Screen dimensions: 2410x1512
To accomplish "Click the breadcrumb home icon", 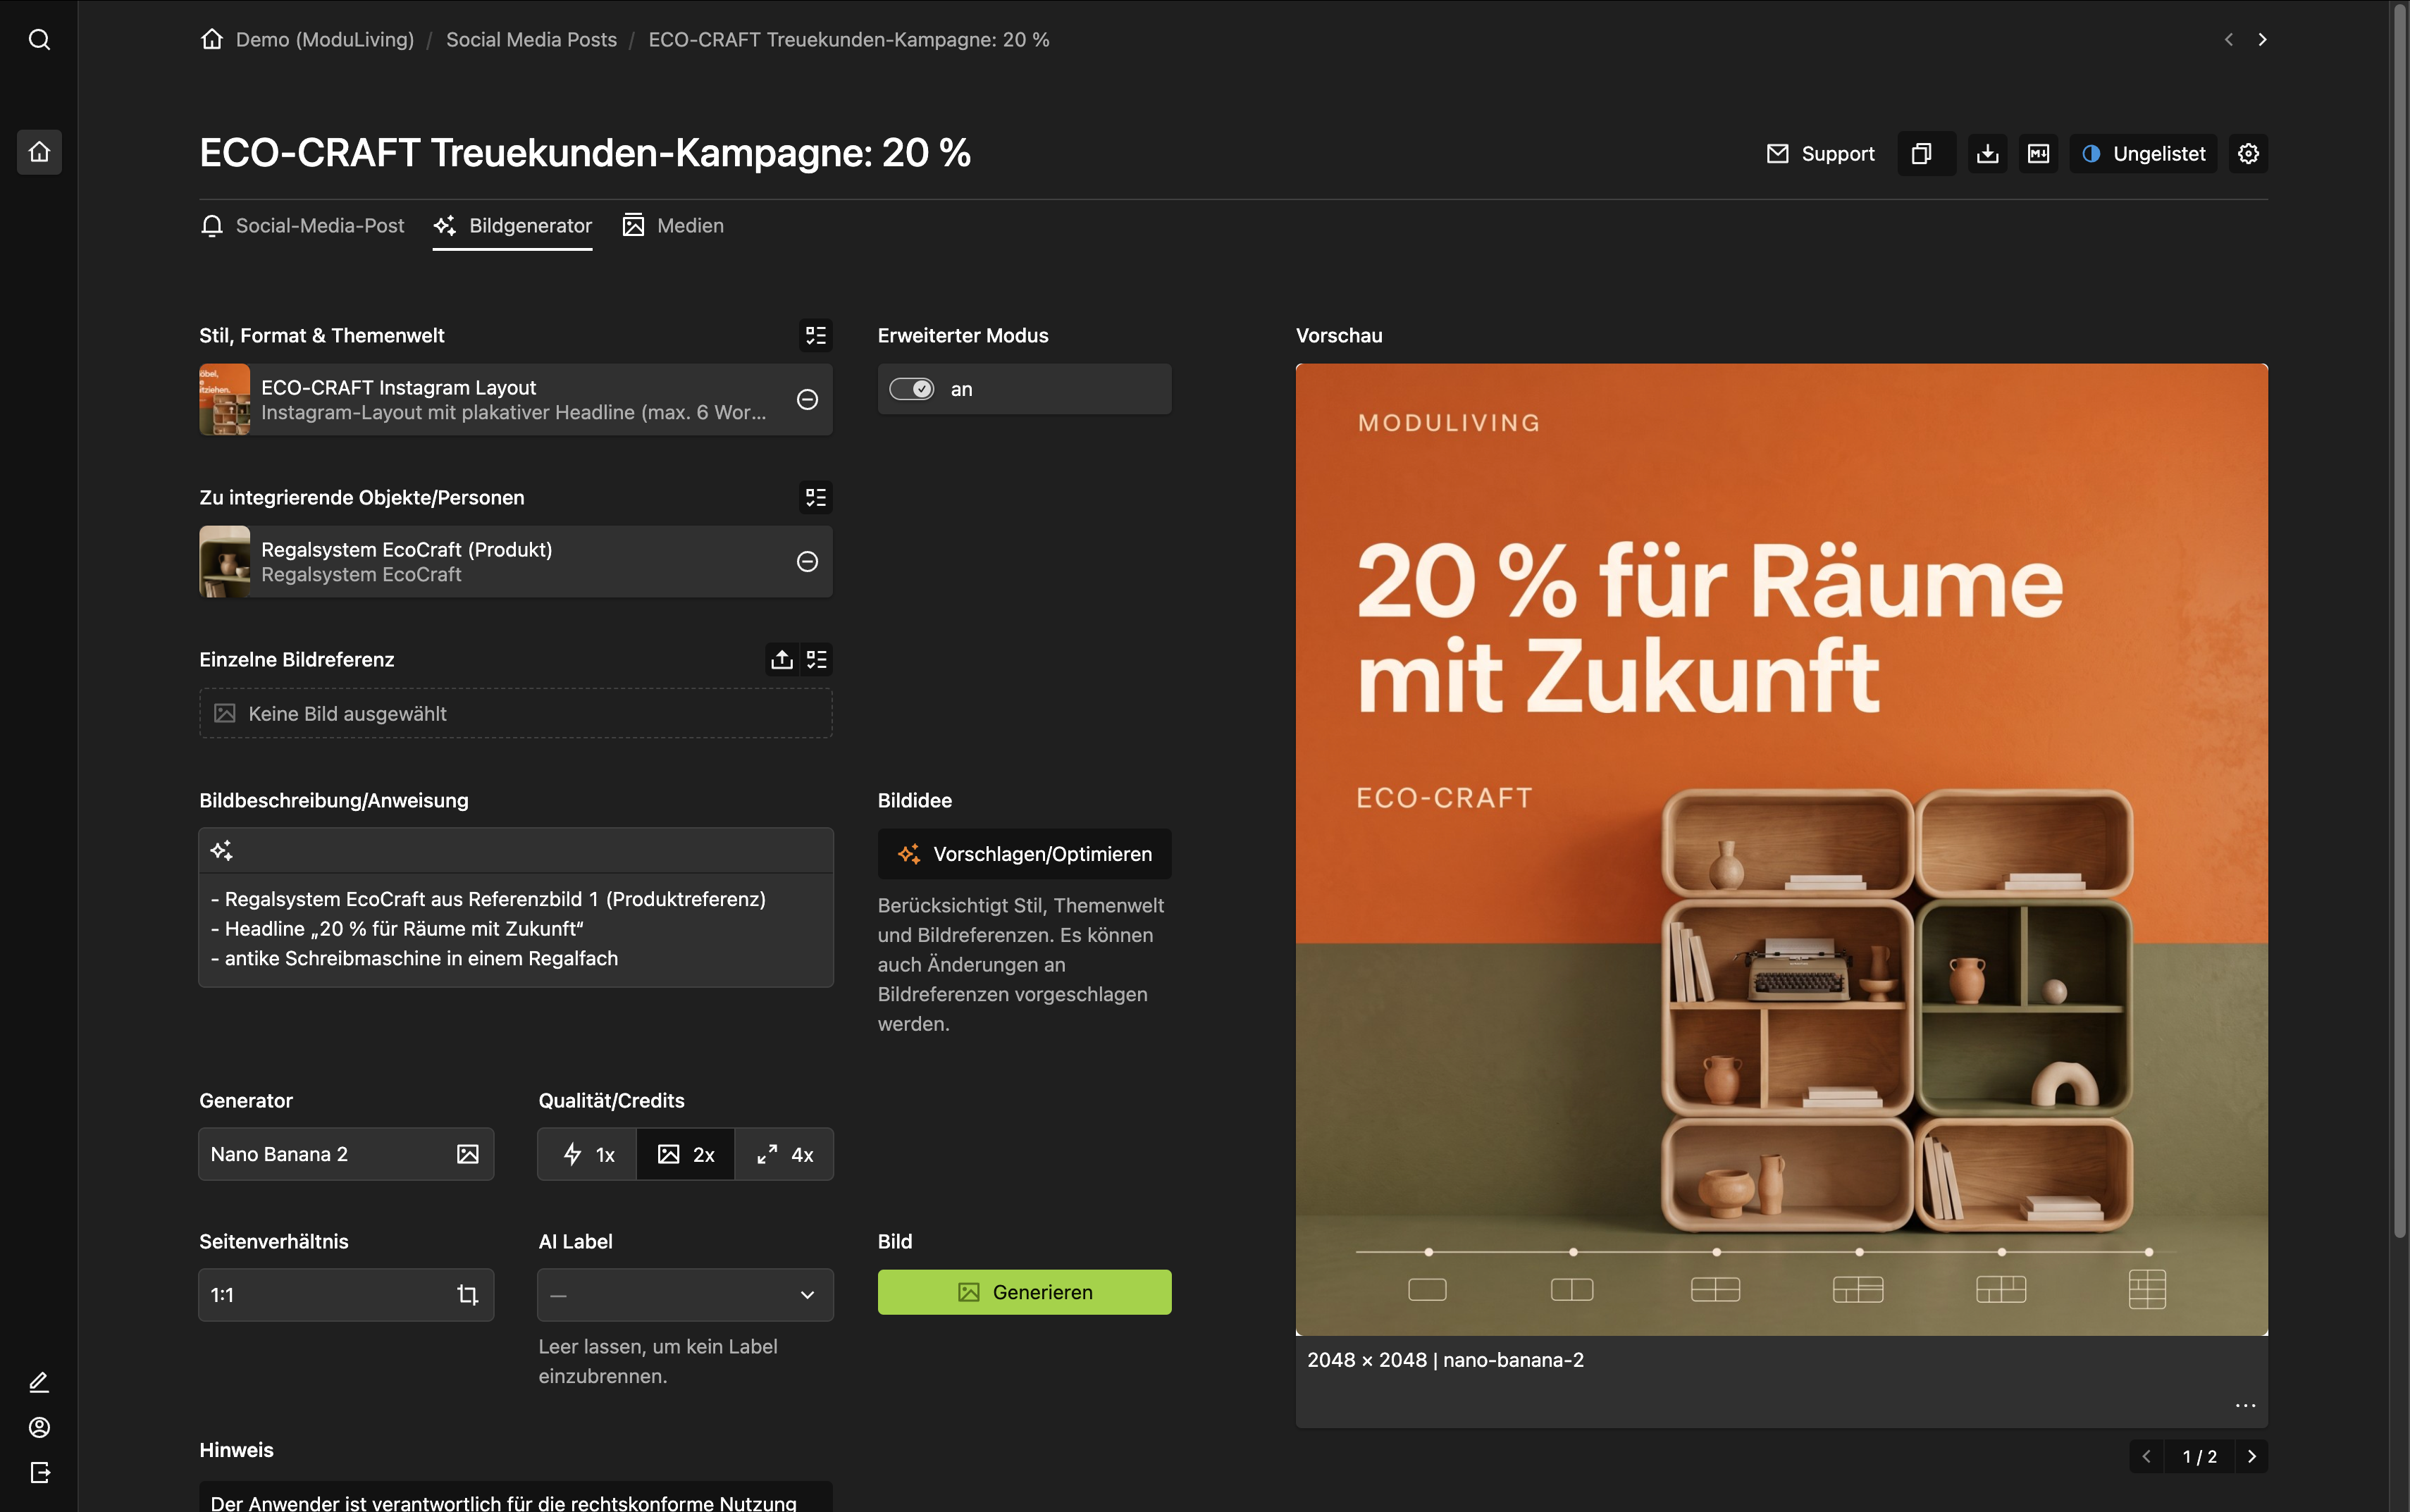I will pos(211,39).
